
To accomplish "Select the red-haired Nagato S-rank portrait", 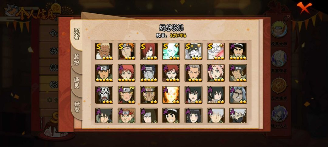I will [149, 51].
